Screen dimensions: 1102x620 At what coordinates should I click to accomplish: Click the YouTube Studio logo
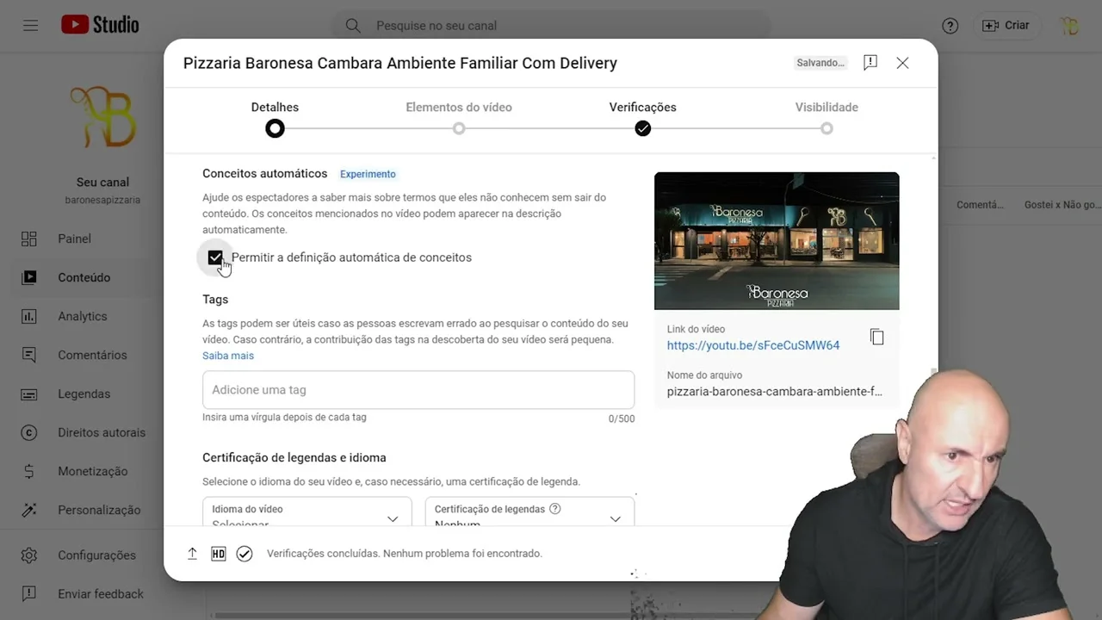(x=100, y=25)
